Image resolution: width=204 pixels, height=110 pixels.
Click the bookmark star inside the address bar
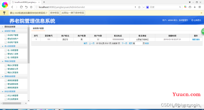tap(139, 7)
